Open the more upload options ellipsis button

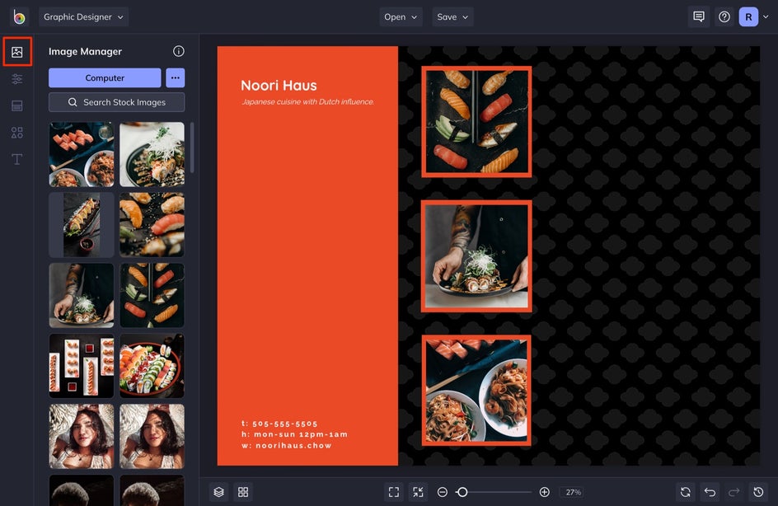point(176,78)
